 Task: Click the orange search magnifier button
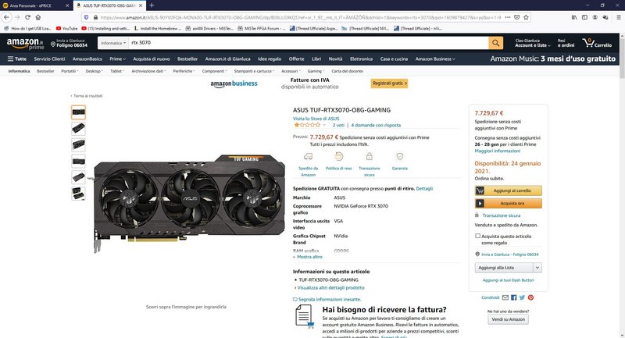coord(495,43)
